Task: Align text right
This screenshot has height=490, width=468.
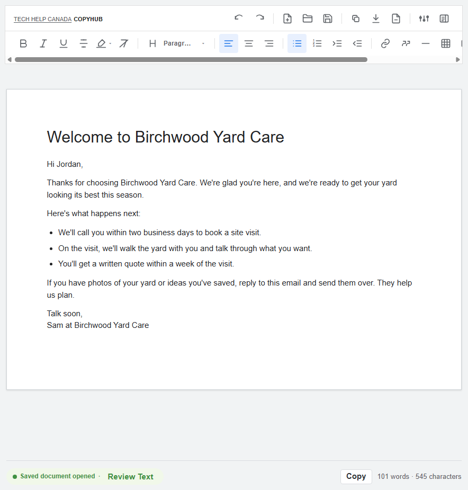Action: [x=269, y=43]
